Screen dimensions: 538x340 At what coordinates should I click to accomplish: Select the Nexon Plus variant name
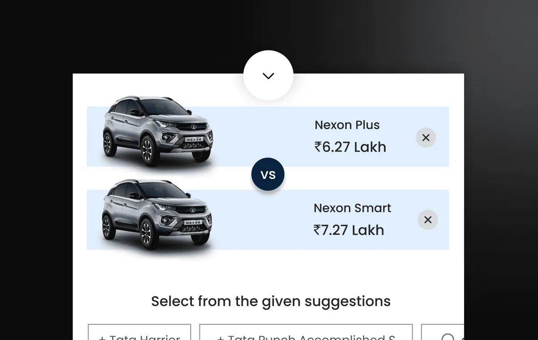click(347, 125)
